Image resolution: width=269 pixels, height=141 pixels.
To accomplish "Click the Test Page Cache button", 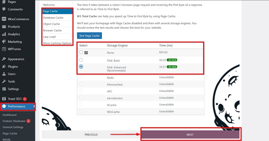I will click(x=89, y=36).
